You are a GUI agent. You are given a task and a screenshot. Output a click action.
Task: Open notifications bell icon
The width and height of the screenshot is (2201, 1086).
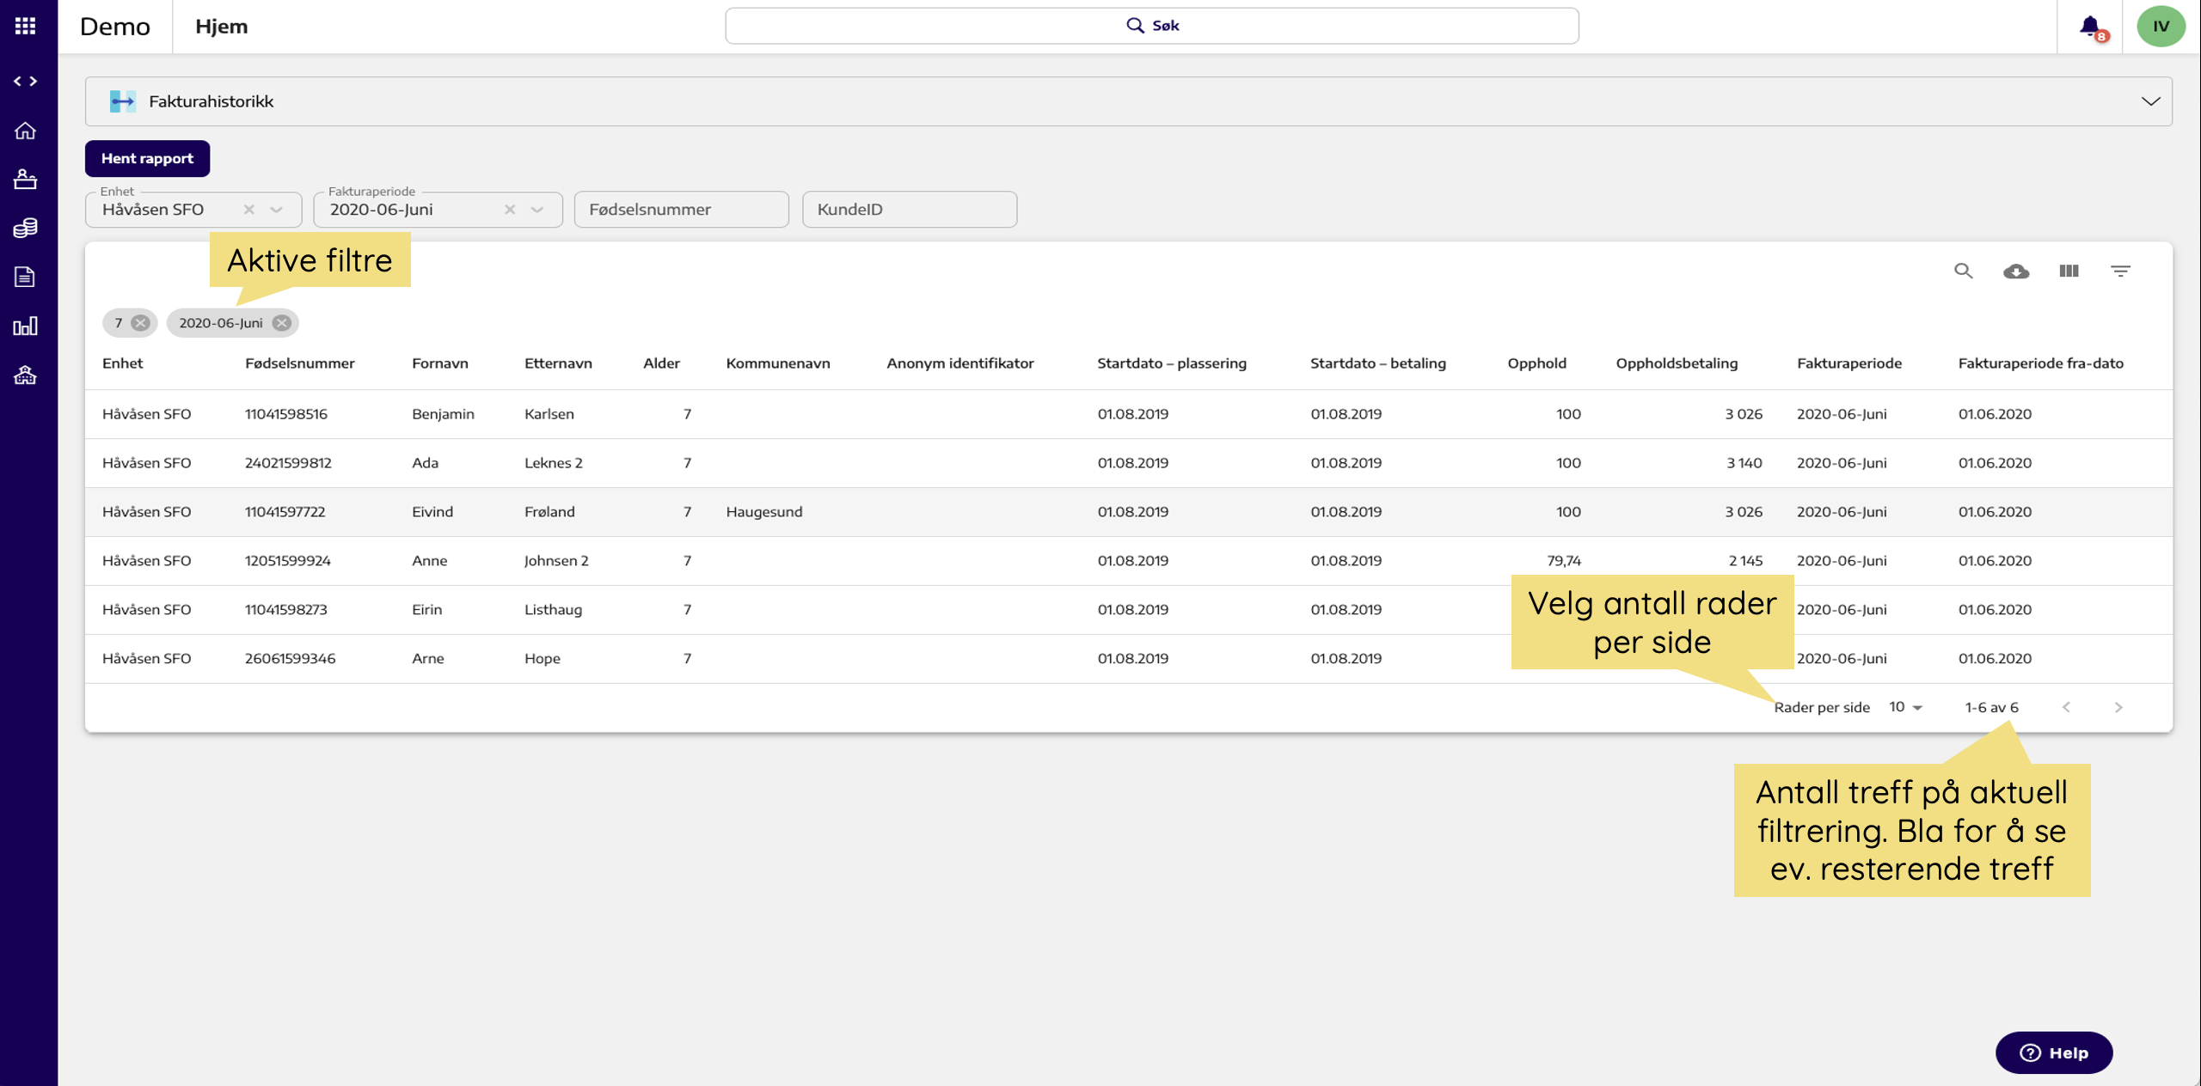(2091, 26)
